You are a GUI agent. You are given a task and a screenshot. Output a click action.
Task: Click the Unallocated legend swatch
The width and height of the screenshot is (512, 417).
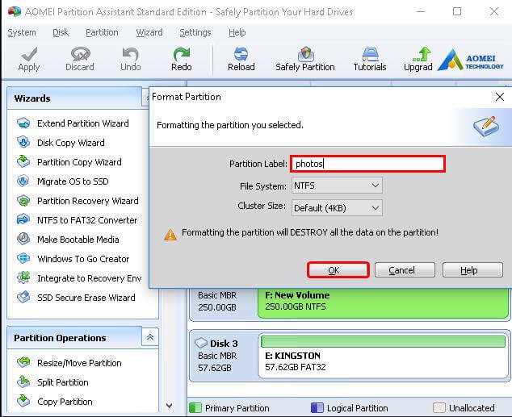click(x=439, y=408)
